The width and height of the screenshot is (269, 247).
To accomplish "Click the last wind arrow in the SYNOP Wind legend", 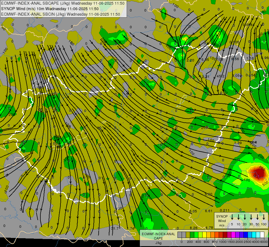I will coord(264,217).
